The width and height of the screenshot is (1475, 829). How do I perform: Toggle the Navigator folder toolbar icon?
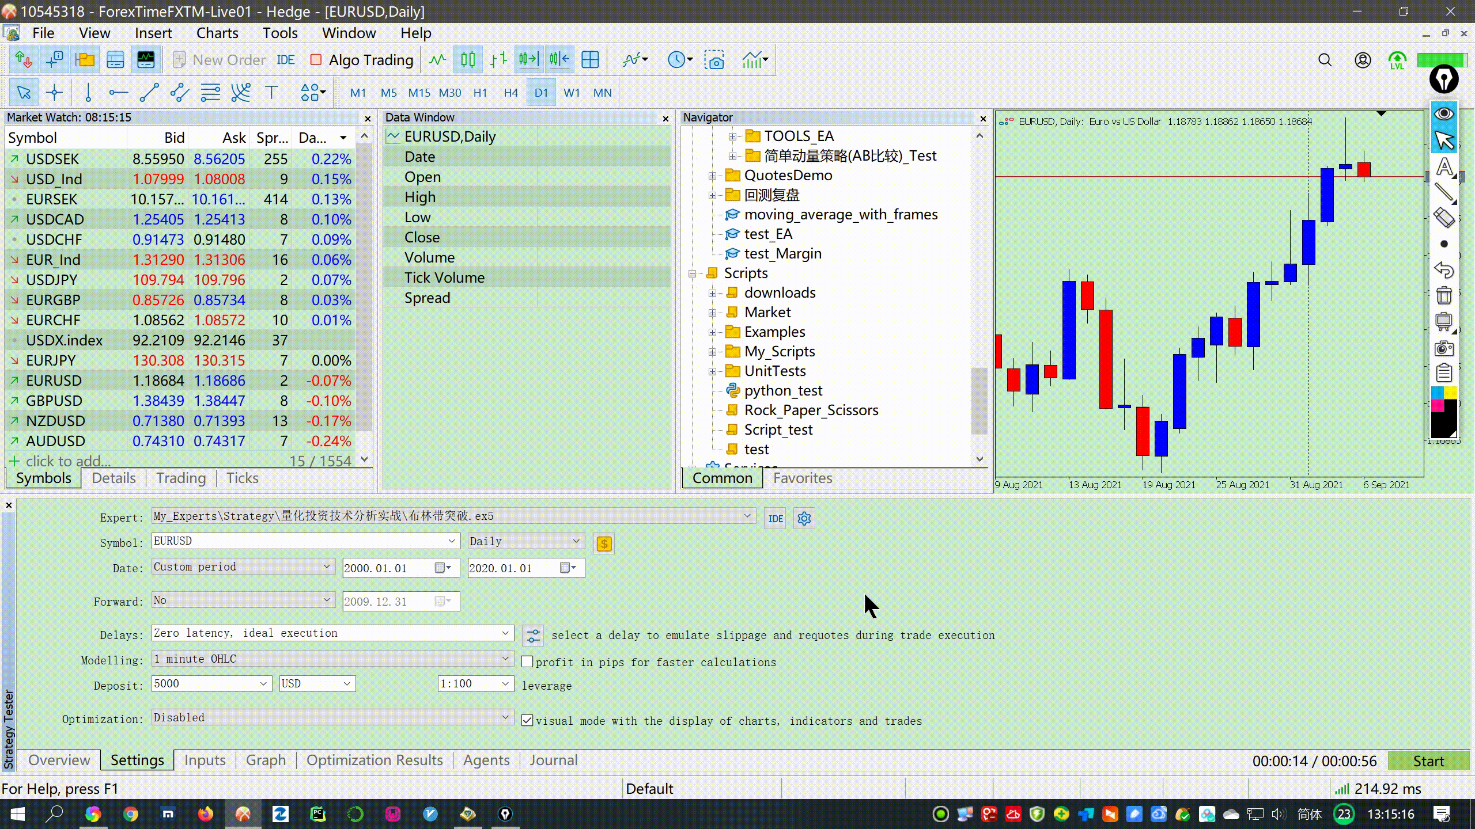[x=85, y=60]
